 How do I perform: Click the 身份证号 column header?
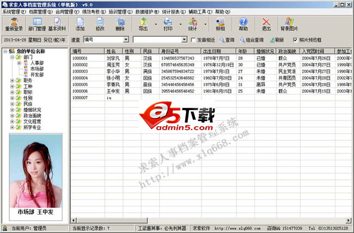click(x=180, y=51)
